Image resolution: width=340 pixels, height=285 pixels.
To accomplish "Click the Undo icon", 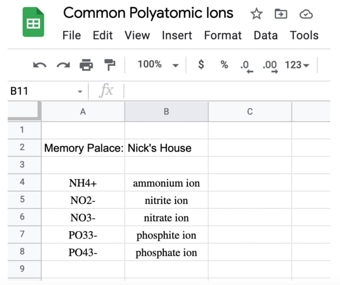I will (39, 65).
